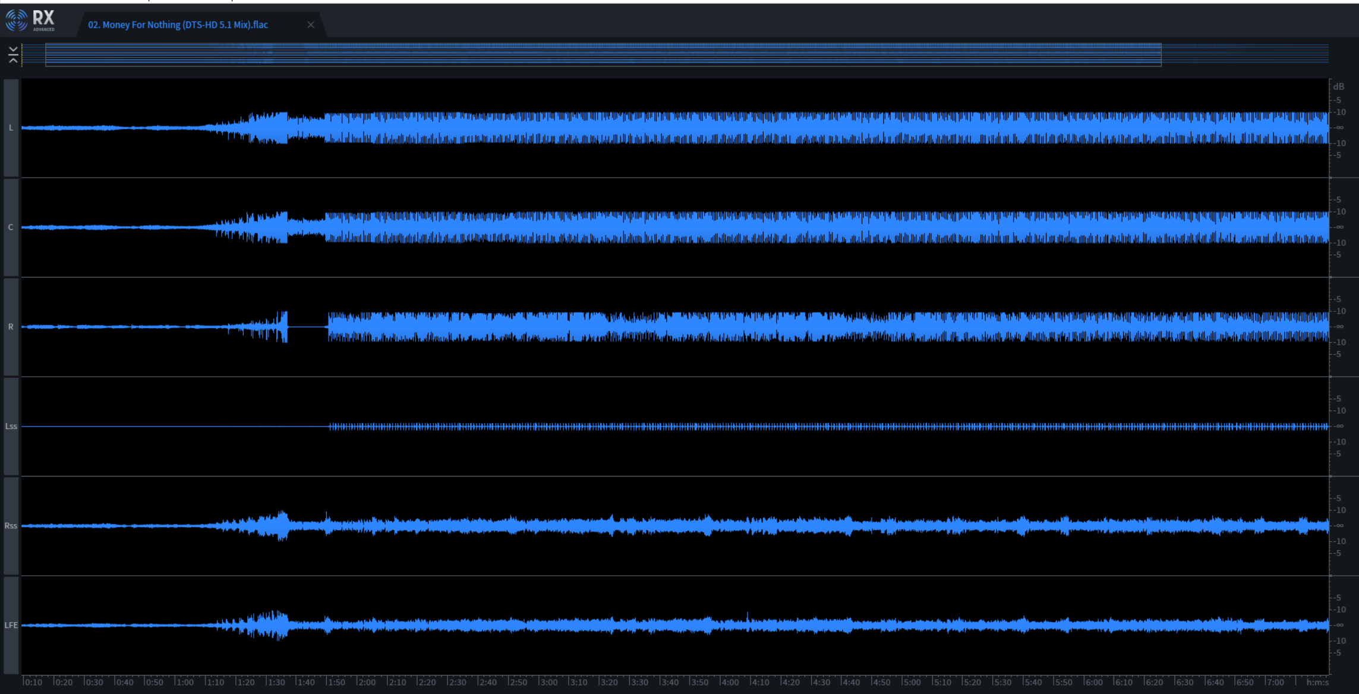Click the RX Advanced logo
Screen dimensions: 1359x694
[30, 21]
